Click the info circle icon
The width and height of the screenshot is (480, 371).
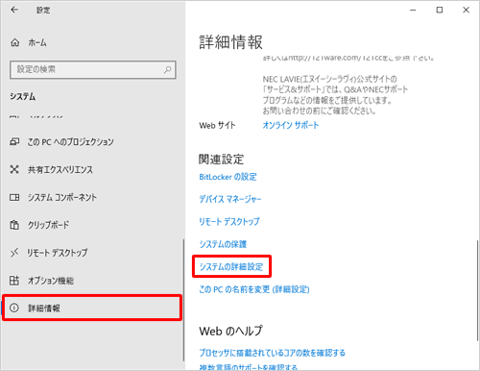coord(14,308)
